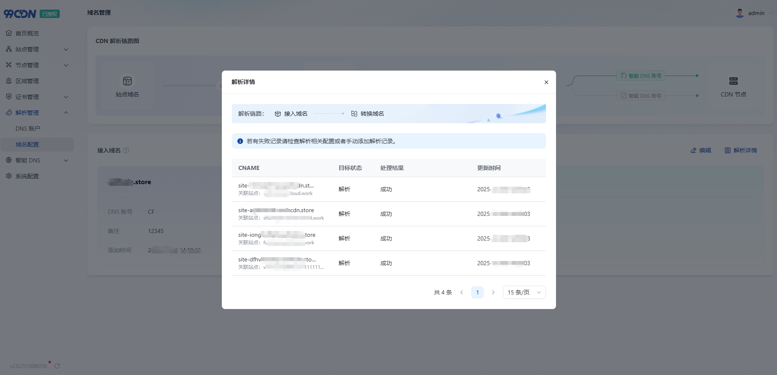Screen dimensions: 777x375
Task: Click the 接入域名 icon in 解析链路
Action: (278, 114)
